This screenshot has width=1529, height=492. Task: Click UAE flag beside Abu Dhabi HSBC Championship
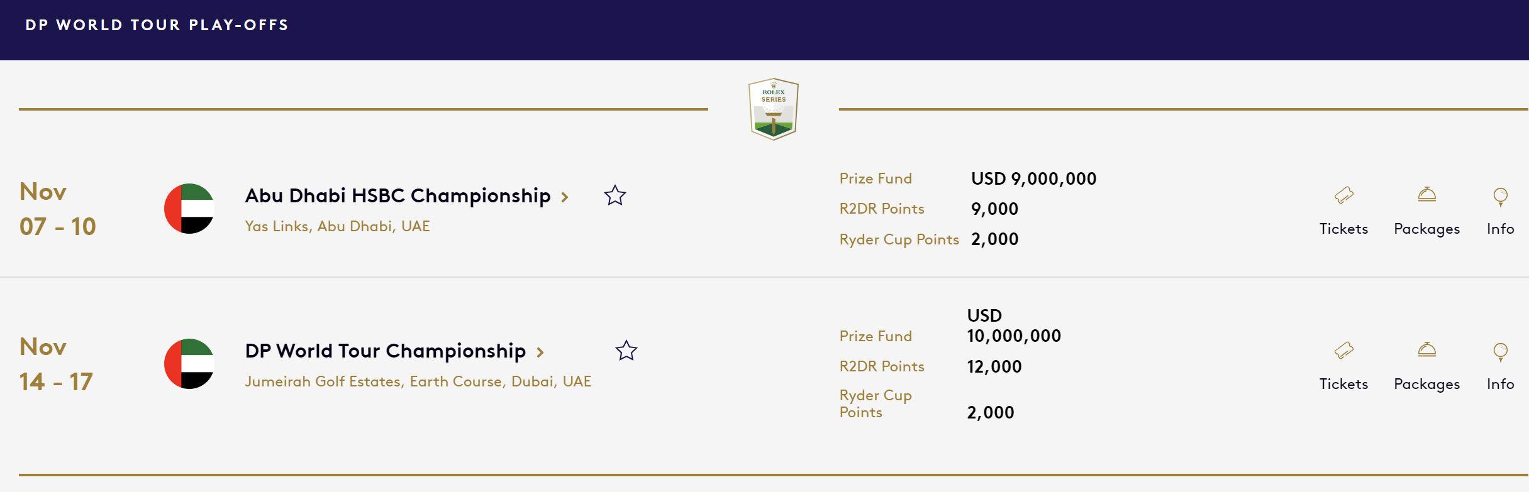click(189, 209)
